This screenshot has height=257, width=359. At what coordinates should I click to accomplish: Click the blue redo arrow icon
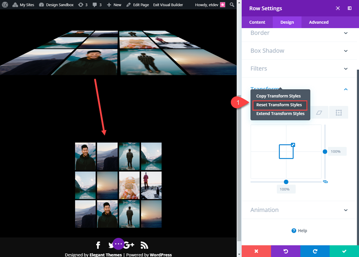[x=315, y=251]
